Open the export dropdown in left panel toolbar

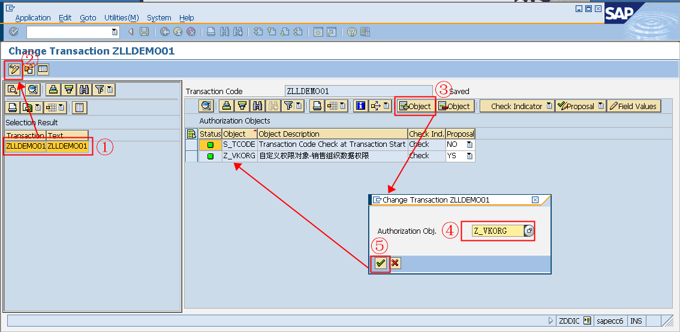click(38, 107)
